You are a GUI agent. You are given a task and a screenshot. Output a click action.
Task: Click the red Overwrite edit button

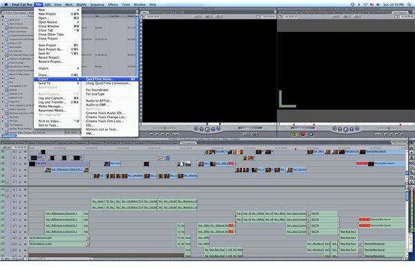[x=302, y=134]
